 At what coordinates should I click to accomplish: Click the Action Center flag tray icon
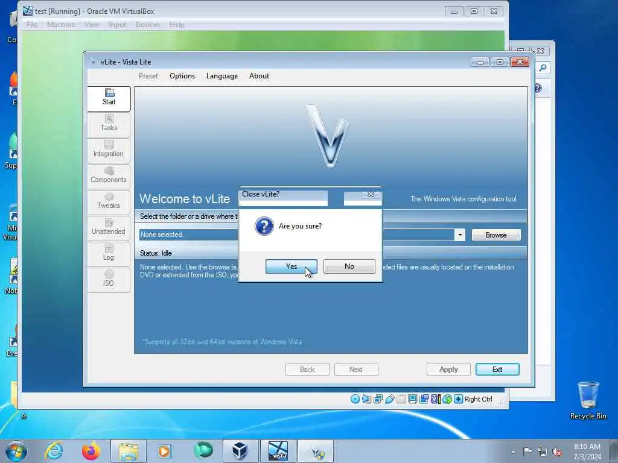[x=527, y=452]
